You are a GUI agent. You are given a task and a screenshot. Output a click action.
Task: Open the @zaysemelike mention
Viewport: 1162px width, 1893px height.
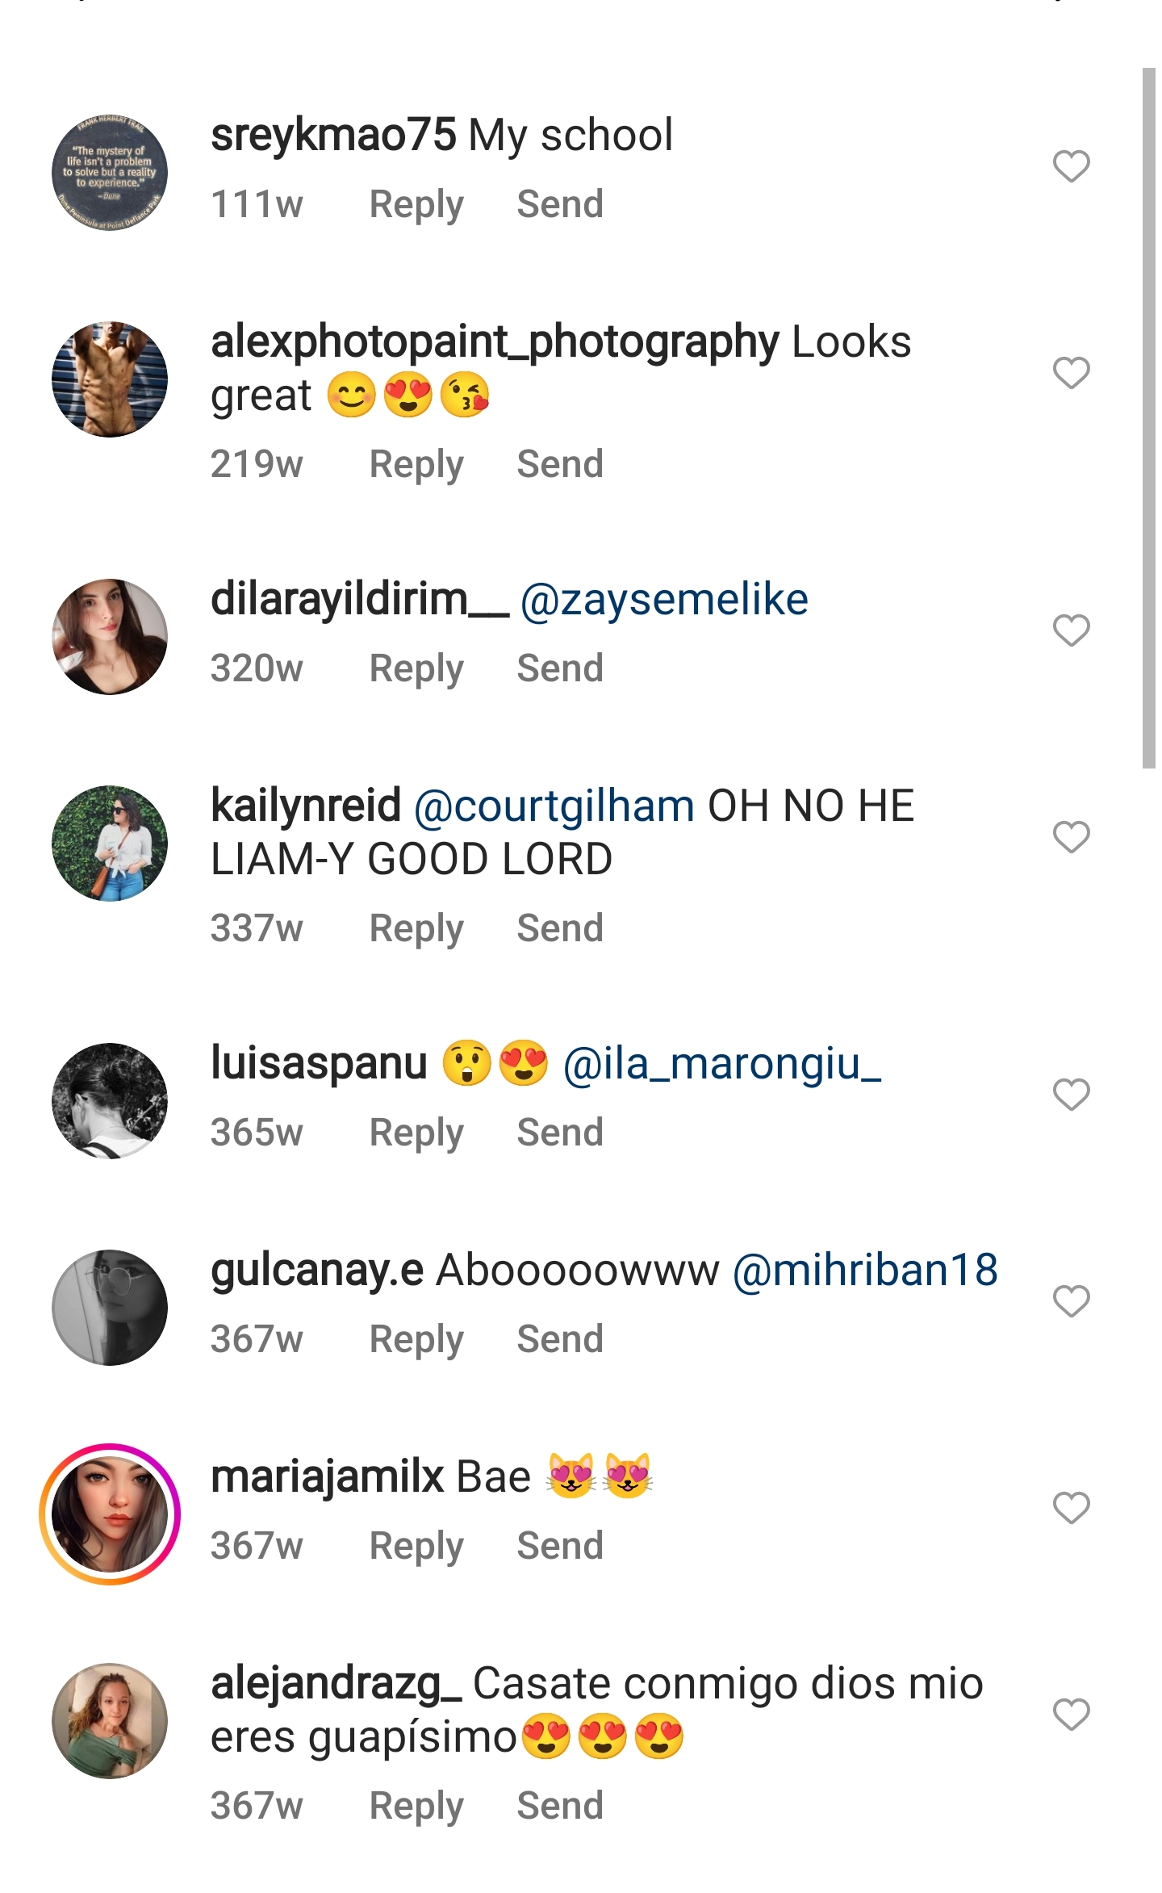coord(664,600)
